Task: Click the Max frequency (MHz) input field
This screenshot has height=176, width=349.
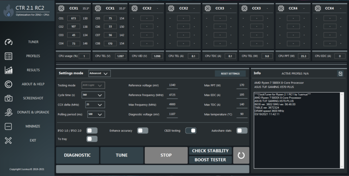Action: point(172,105)
